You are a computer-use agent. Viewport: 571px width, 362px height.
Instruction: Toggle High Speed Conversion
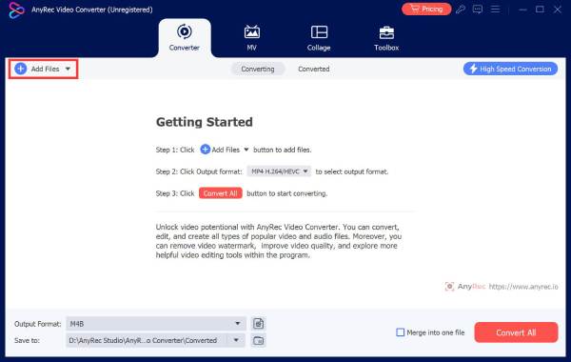[x=510, y=69]
